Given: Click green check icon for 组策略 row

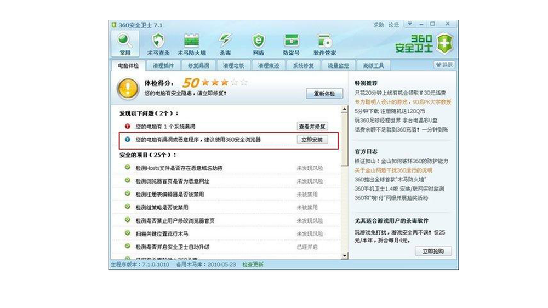Looking at the screenshot, I should tap(128, 207).
